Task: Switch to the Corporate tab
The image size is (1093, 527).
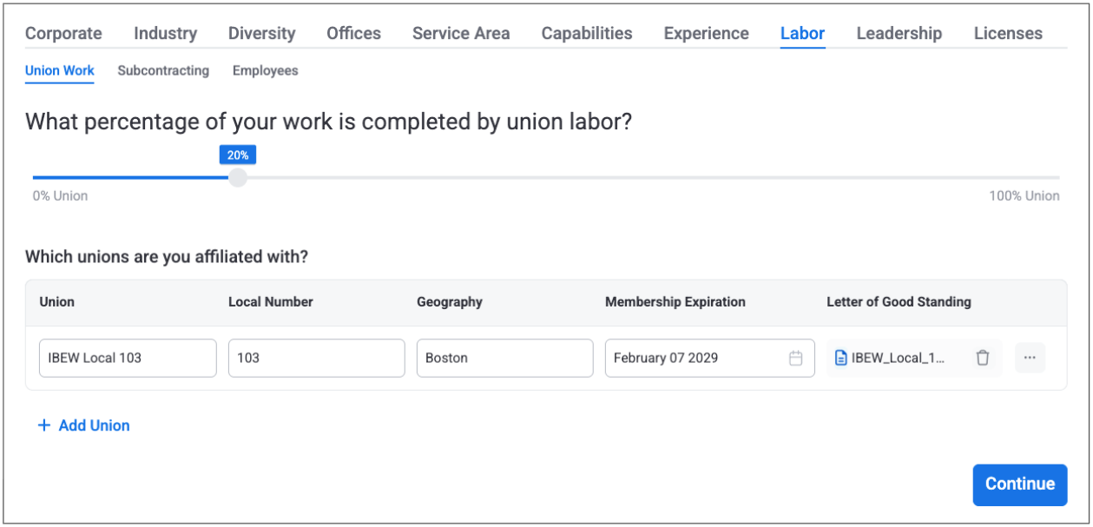Action: [63, 34]
